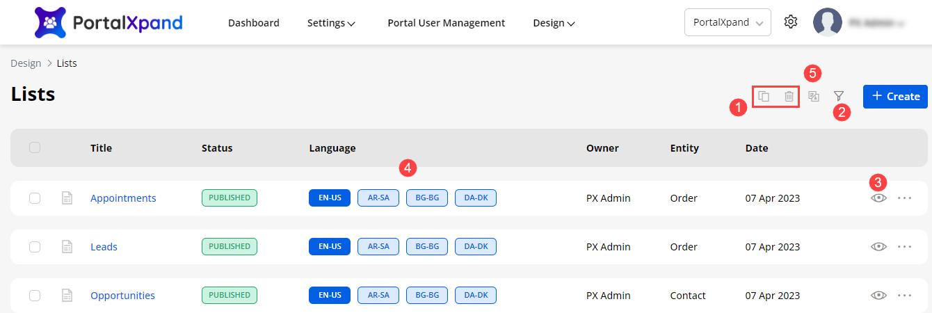Image resolution: width=932 pixels, height=313 pixels.
Task: Expand the Settings dropdown menu
Action: [x=331, y=23]
